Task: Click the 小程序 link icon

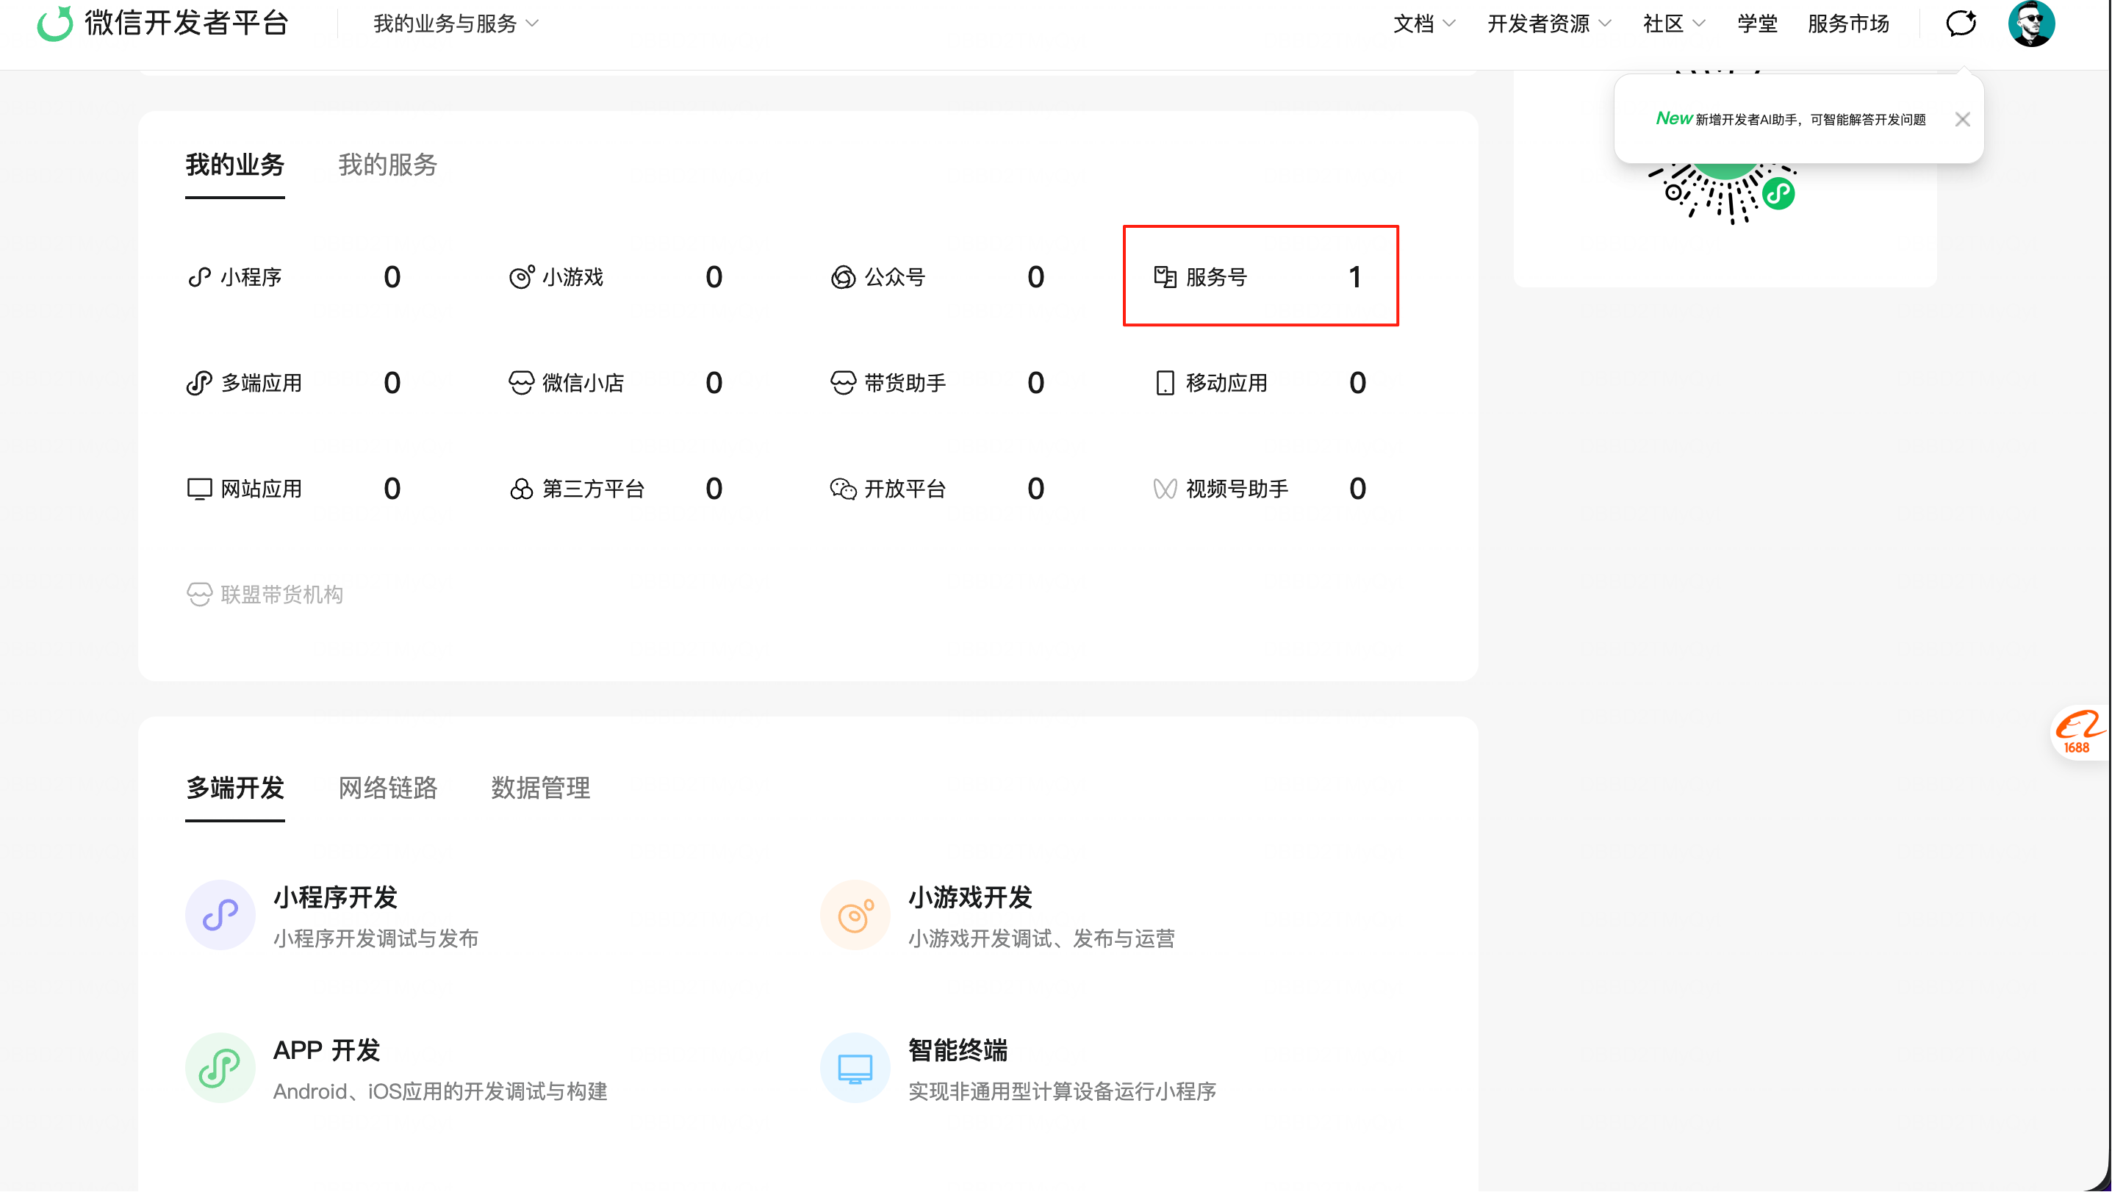Action: [x=199, y=277]
